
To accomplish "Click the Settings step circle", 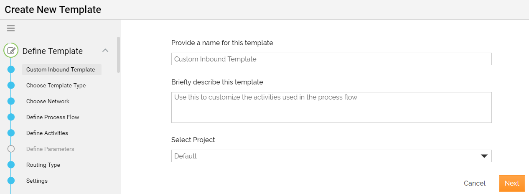I will click(11, 181).
